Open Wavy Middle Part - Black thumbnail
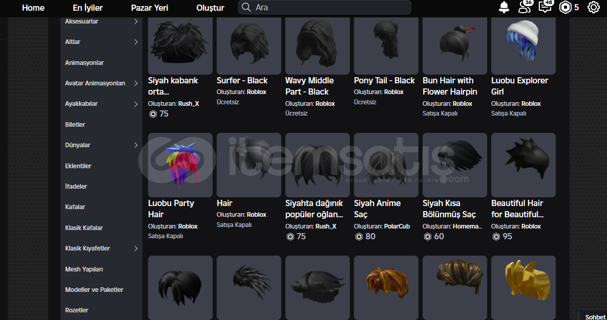 pos(318,45)
